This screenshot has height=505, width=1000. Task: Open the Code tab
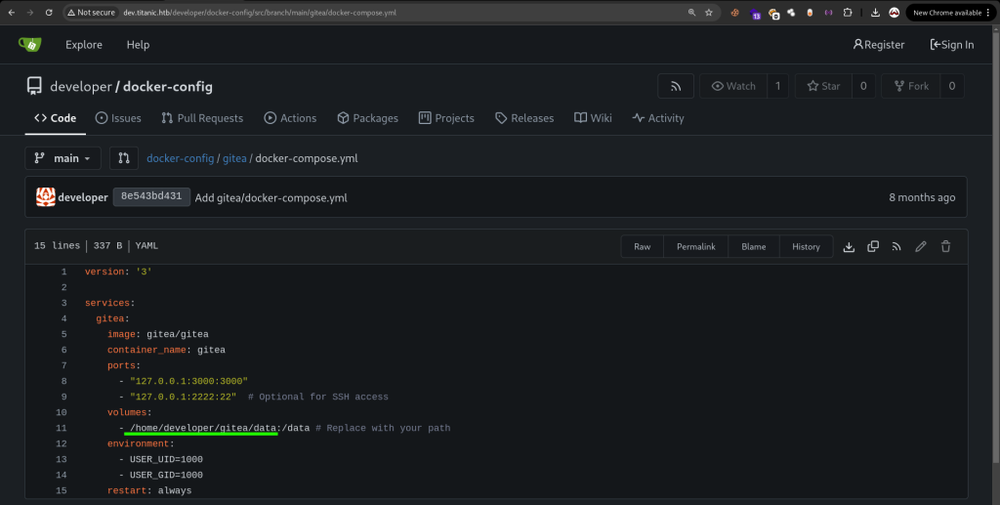[56, 118]
